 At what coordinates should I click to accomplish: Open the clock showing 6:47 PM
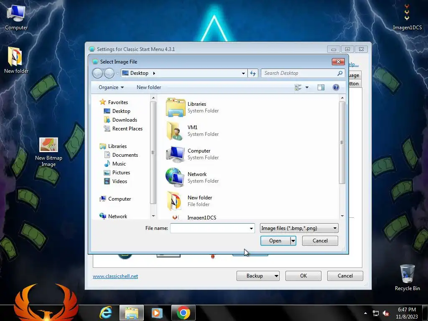407,313
